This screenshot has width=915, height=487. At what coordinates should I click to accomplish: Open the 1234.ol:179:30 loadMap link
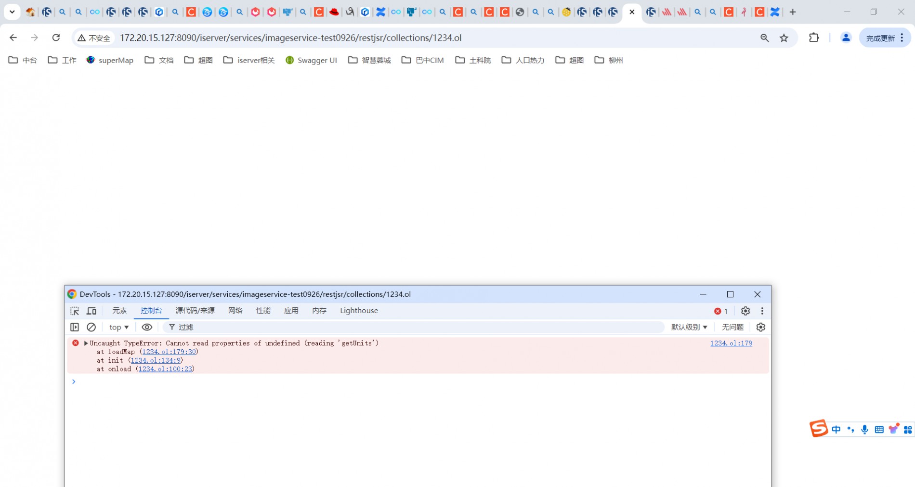(x=169, y=352)
